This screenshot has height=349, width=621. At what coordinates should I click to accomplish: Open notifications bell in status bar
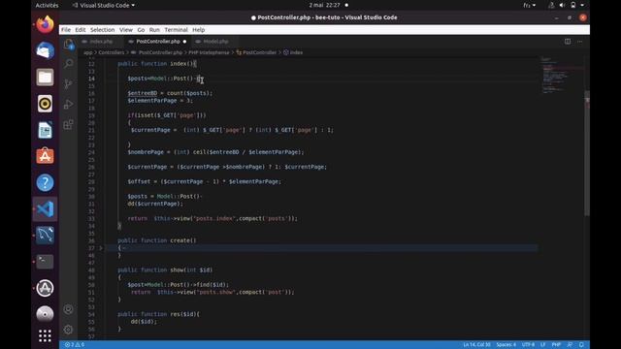(x=581, y=345)
